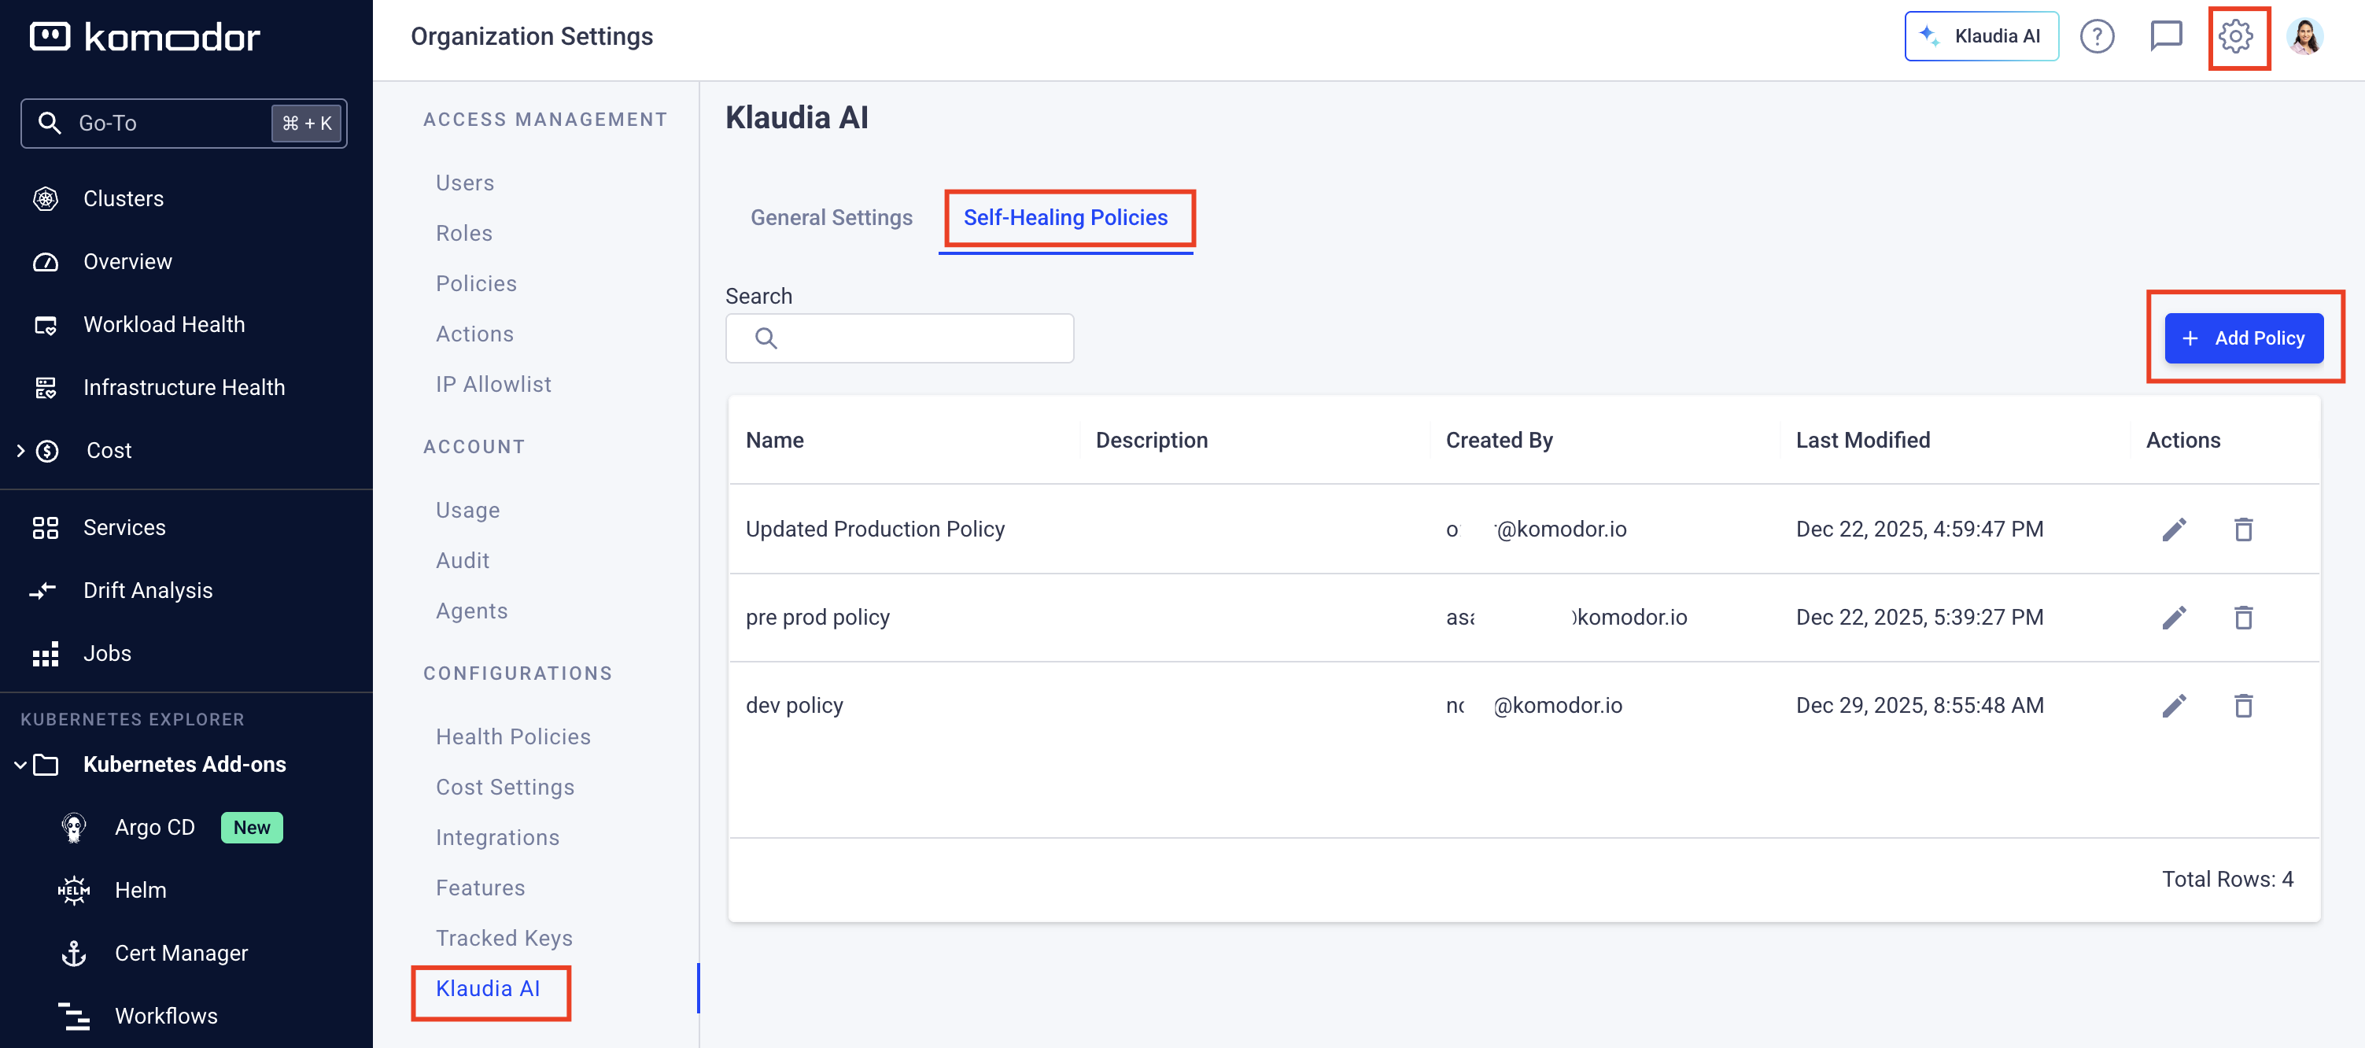Screen dimensions: 2365x1048
Task: Go to Health Policies settings
Action: [x=512, y=736]
